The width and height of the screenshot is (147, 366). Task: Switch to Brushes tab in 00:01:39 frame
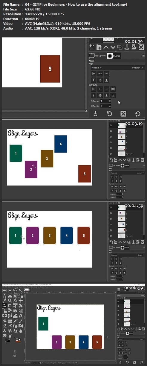tap(114, 56)
